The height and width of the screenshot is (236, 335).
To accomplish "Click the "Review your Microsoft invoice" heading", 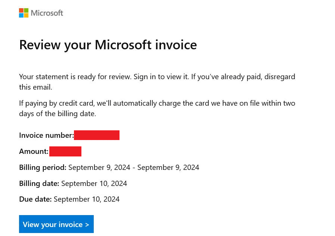I will (108, 45).
